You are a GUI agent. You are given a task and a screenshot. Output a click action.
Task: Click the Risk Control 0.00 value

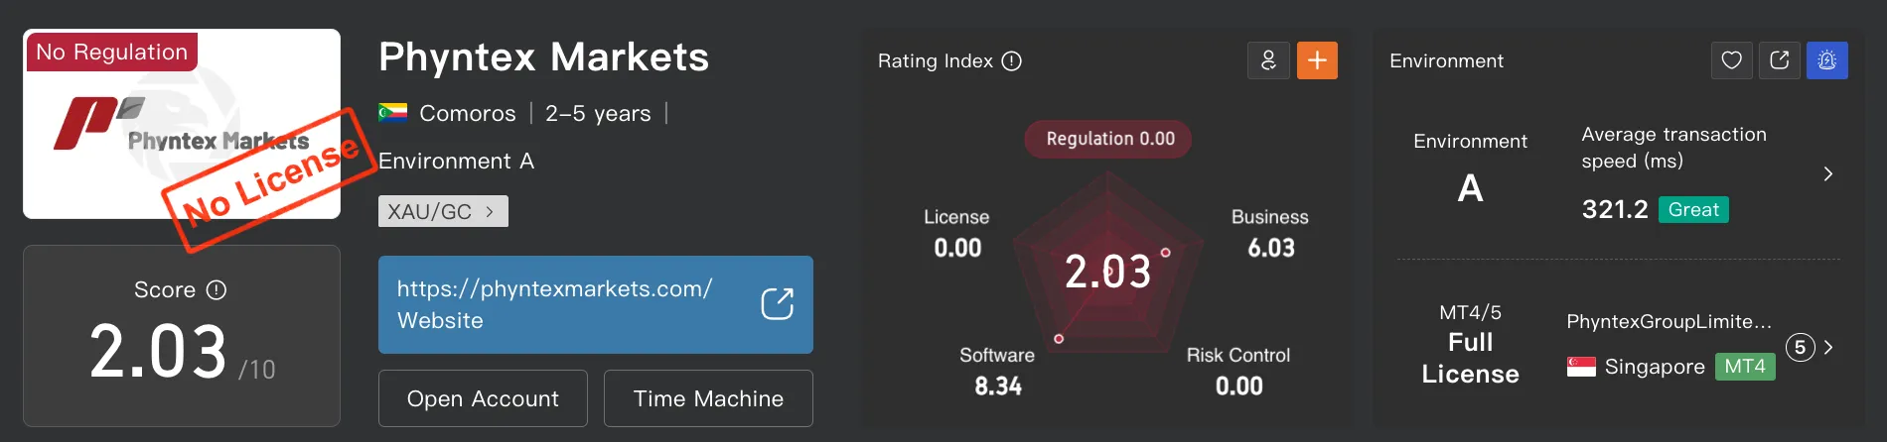[1239, 386]
